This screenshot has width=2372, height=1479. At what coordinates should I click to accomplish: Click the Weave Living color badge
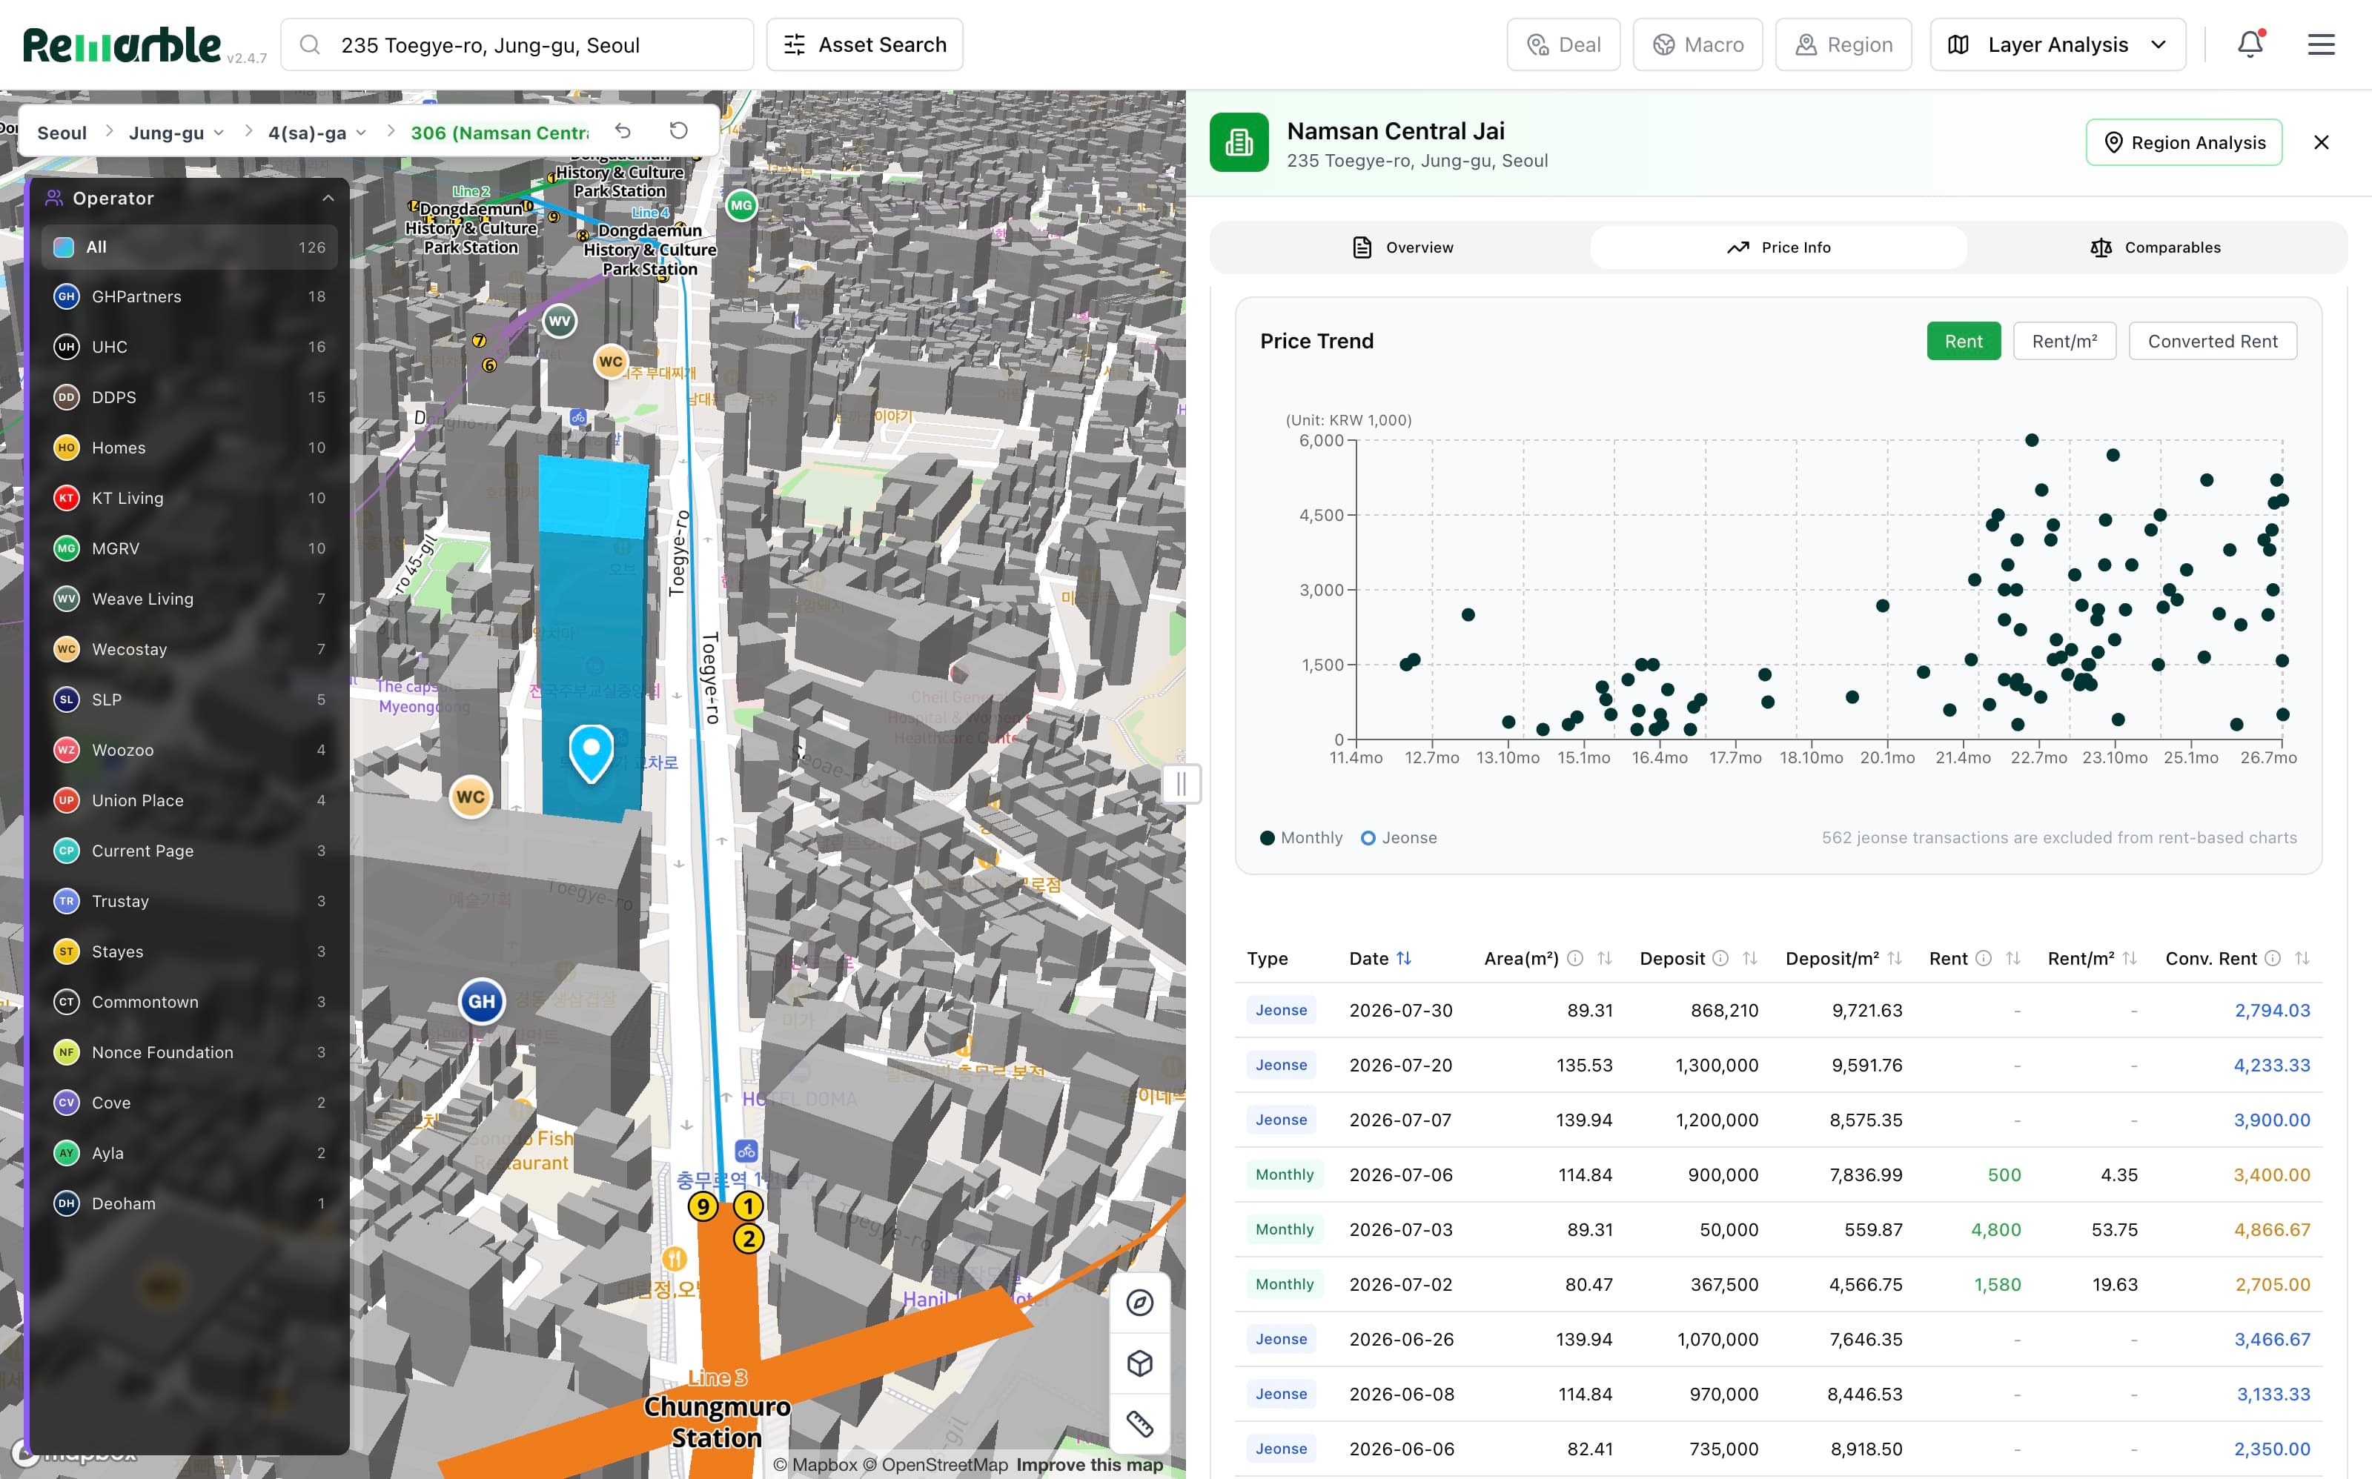coord(67,599)
